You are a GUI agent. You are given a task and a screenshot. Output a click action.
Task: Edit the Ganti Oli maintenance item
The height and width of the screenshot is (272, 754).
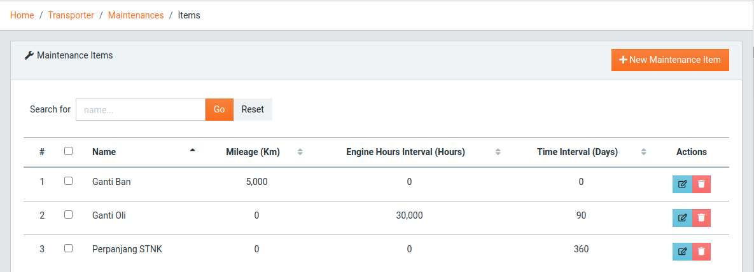pos(682,218)
